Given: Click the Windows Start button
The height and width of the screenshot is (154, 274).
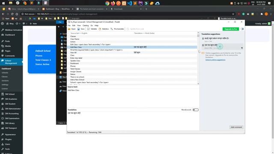Looking at the screenshot, I should [x=3, y=3].
